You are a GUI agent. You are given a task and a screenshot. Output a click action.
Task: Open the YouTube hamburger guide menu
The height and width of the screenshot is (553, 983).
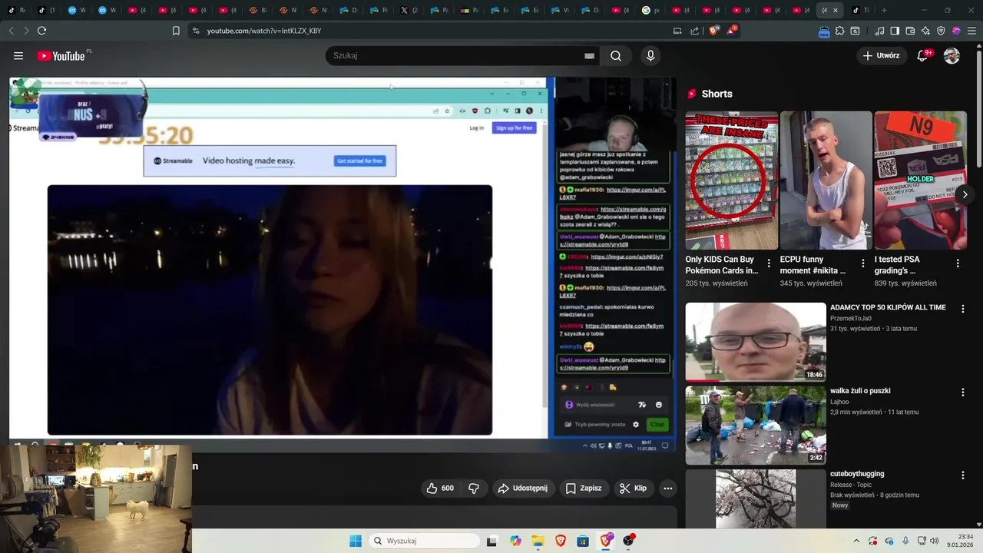coord(18,56)
